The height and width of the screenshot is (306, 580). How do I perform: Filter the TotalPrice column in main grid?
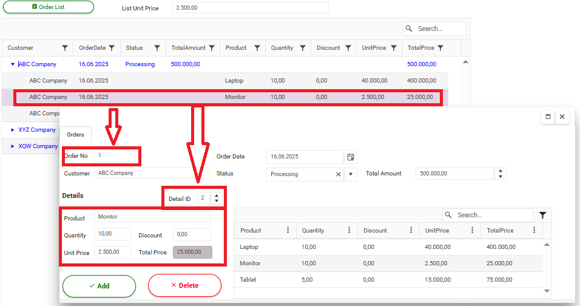tap(440, 48)
